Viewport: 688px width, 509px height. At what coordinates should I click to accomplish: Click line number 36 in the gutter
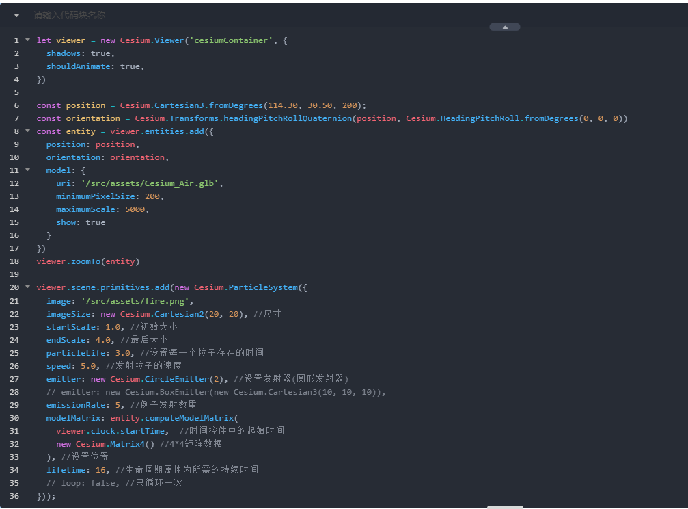(14, 496)
